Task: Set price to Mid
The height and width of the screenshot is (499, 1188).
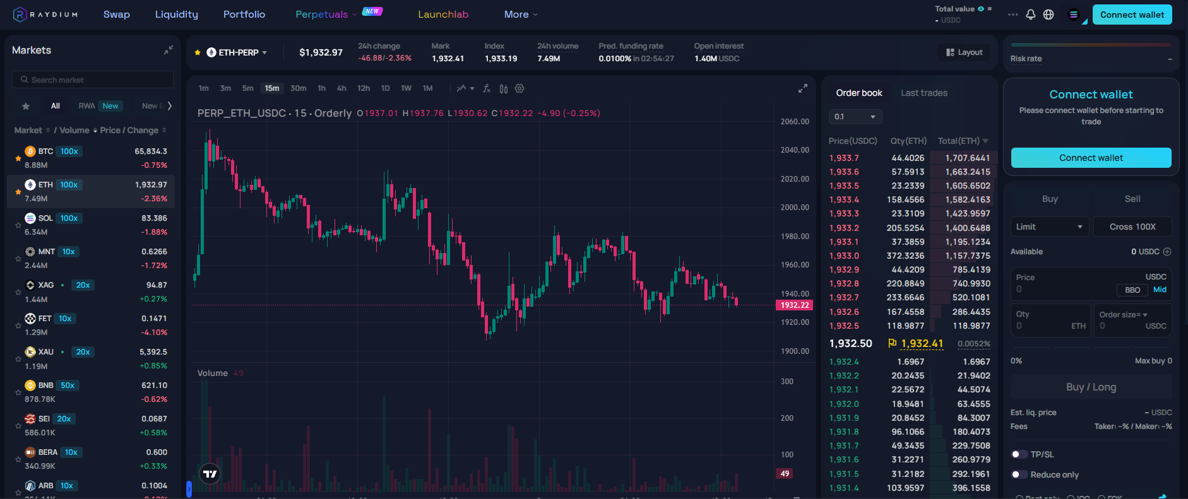Action: click(x=1160, y=290)
